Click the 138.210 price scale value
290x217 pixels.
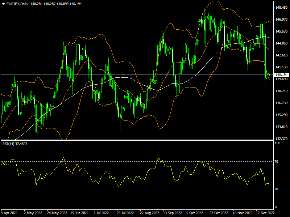pos(281,91)
